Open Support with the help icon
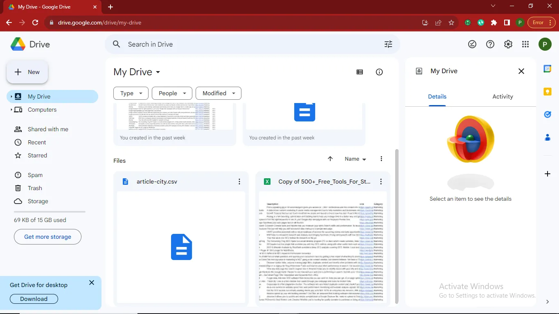The height and width of the screenshot is (314, 559). 490,44
